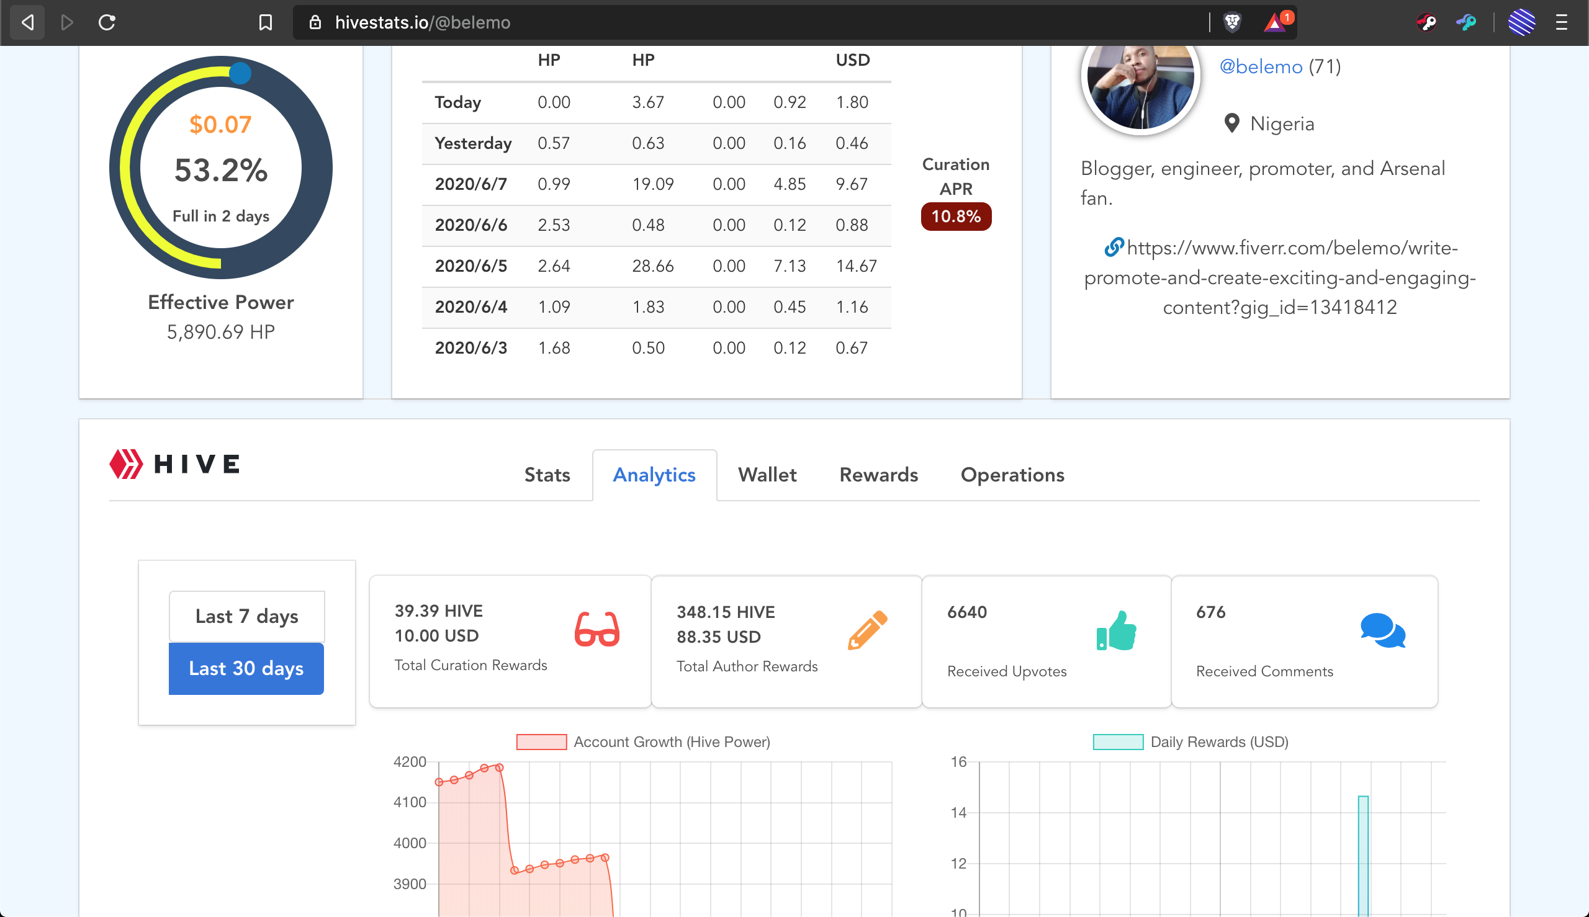Switch to the Operations tab
1589x917 pixels.
[1012, 475]
